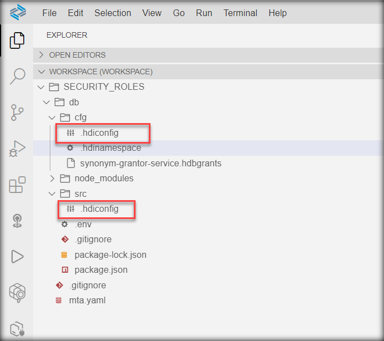Click the node_modules folder name
The width and height of the screenshot is (384, 341).
[104, 179]
